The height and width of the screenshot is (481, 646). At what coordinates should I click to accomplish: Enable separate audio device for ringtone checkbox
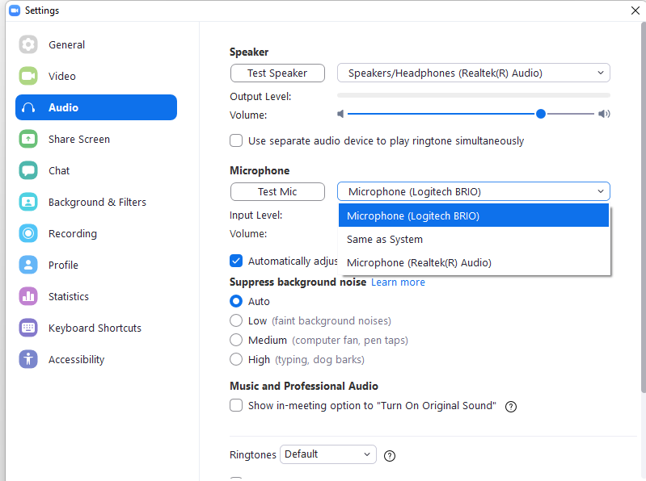click(x=236, y=140)
